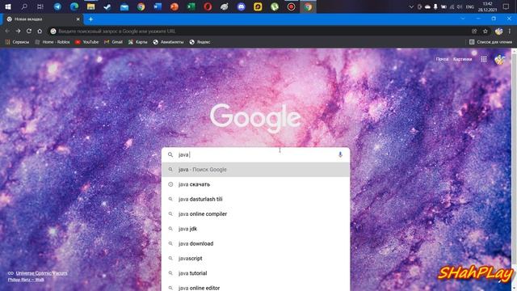
Task: Open the red screen recorder taskbar icon
Action: pos(291,6)
